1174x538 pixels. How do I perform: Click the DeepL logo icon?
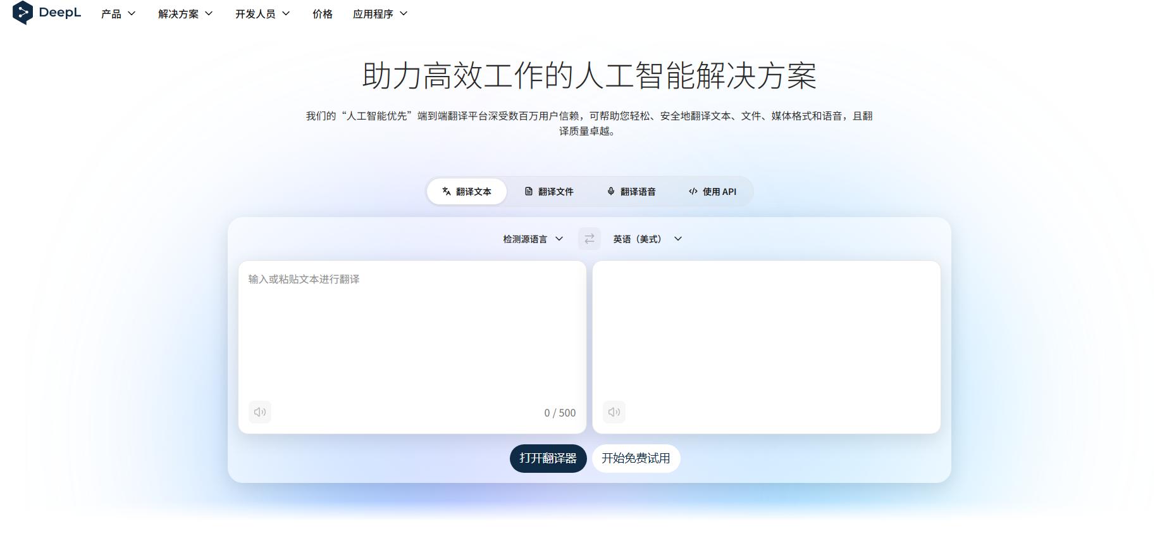click(23, 13)
